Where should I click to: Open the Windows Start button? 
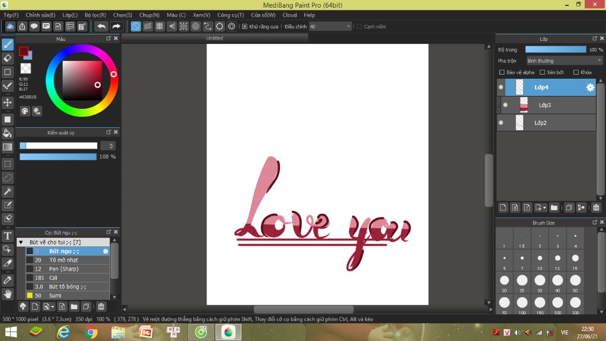pyautogui.click(x=11, y=332)
